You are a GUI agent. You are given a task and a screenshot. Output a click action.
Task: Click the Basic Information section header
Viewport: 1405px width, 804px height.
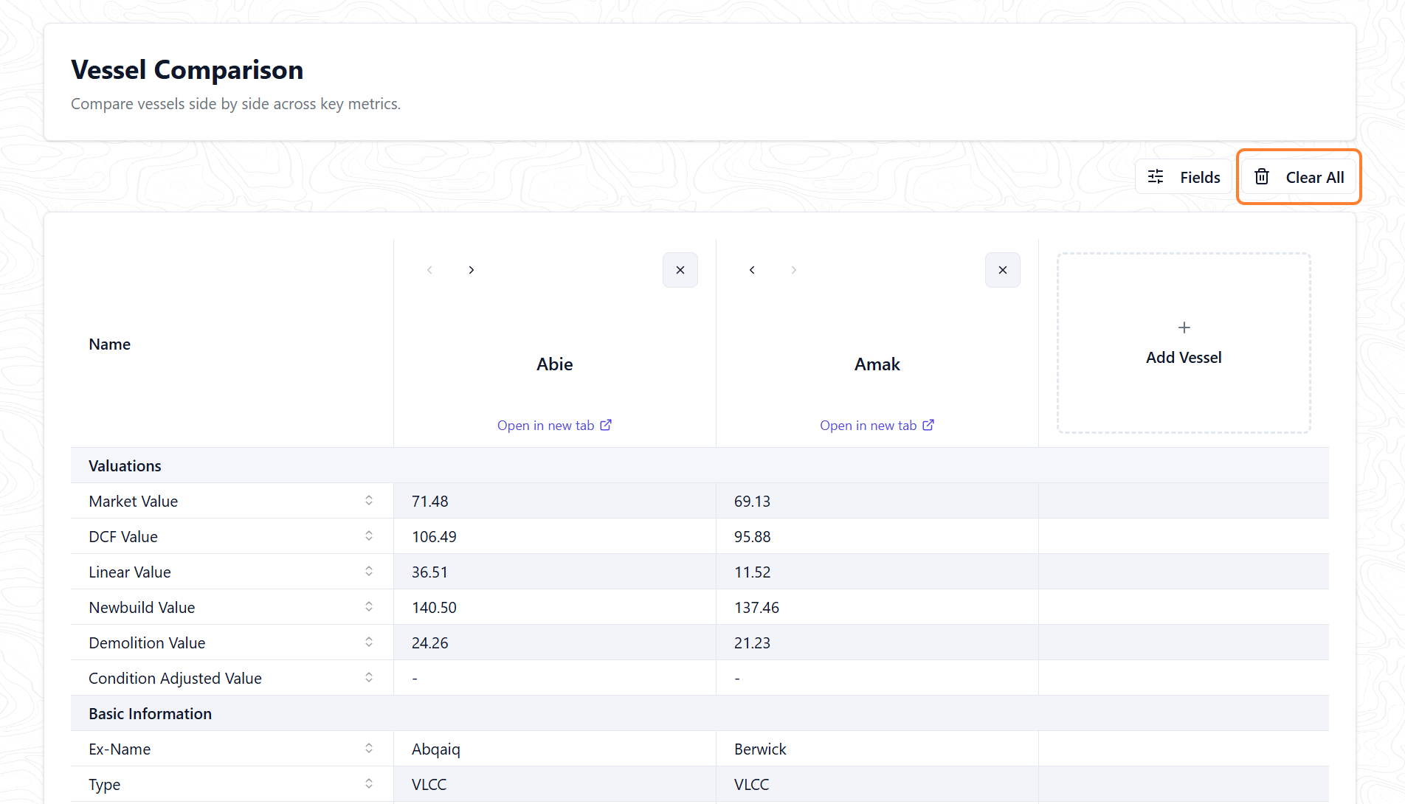coord(700,713)
